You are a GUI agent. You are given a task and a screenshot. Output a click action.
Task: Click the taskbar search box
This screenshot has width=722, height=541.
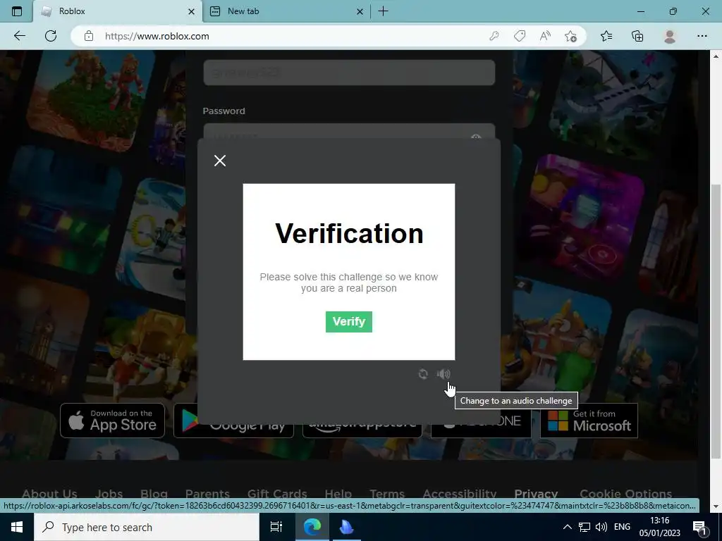(x=147, y=527)
